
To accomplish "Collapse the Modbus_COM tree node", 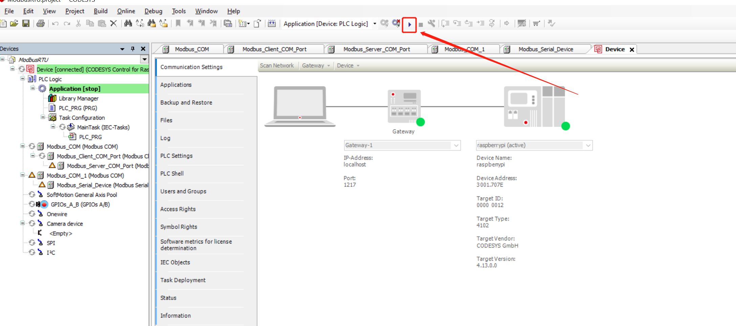I will [22, 146].
